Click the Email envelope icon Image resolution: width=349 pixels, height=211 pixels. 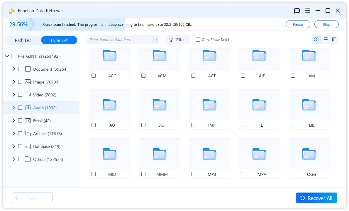[x=28, y=121]
